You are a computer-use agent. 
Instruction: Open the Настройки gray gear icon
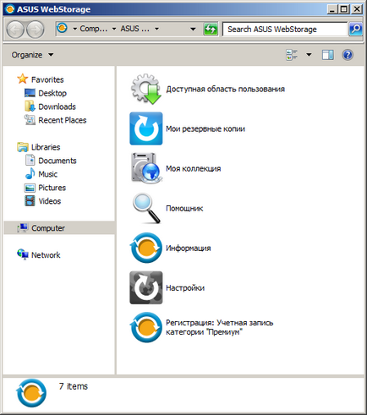146,287
